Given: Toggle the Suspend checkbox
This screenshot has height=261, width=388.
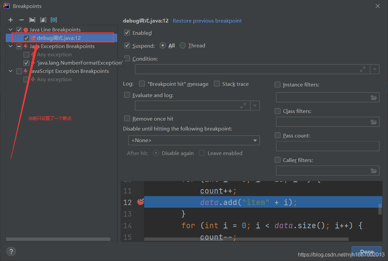Looking at the screenshot, I should tap(127, 45).
